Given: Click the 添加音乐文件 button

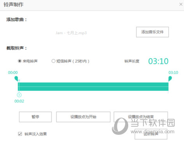Looking at the screenshot, I should (x=152, y=32).
